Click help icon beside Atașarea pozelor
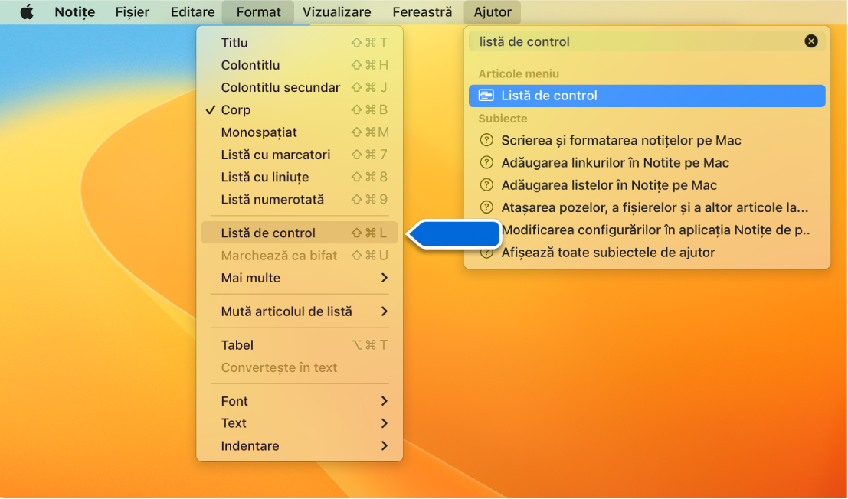Viewport: 848px width, 499px height. click(486, 207)
